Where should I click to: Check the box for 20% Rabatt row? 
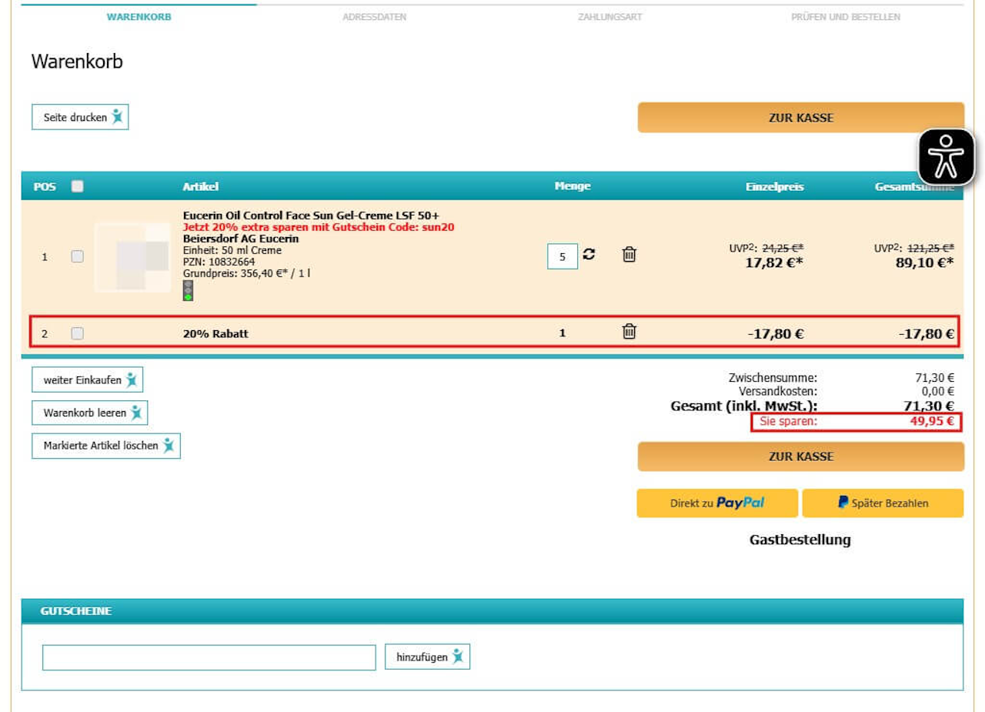pos(77,333)
